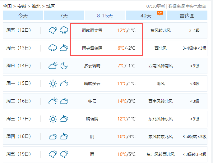Select the 8-15天 forecast tab
213x163 pixels.
point(105,16)
